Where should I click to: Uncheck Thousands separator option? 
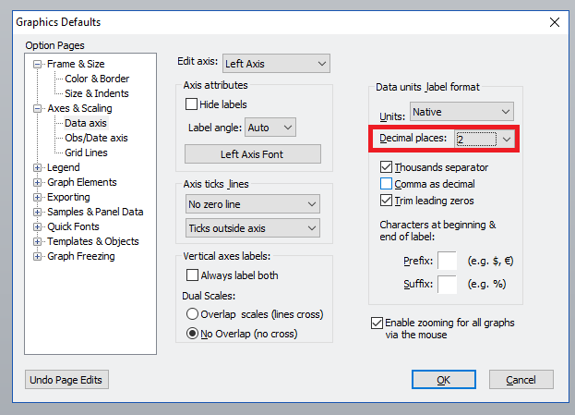click(387, 167)
